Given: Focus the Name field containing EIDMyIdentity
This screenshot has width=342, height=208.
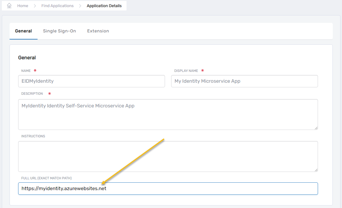Looking at the screenshot, I should pos(91,81).
